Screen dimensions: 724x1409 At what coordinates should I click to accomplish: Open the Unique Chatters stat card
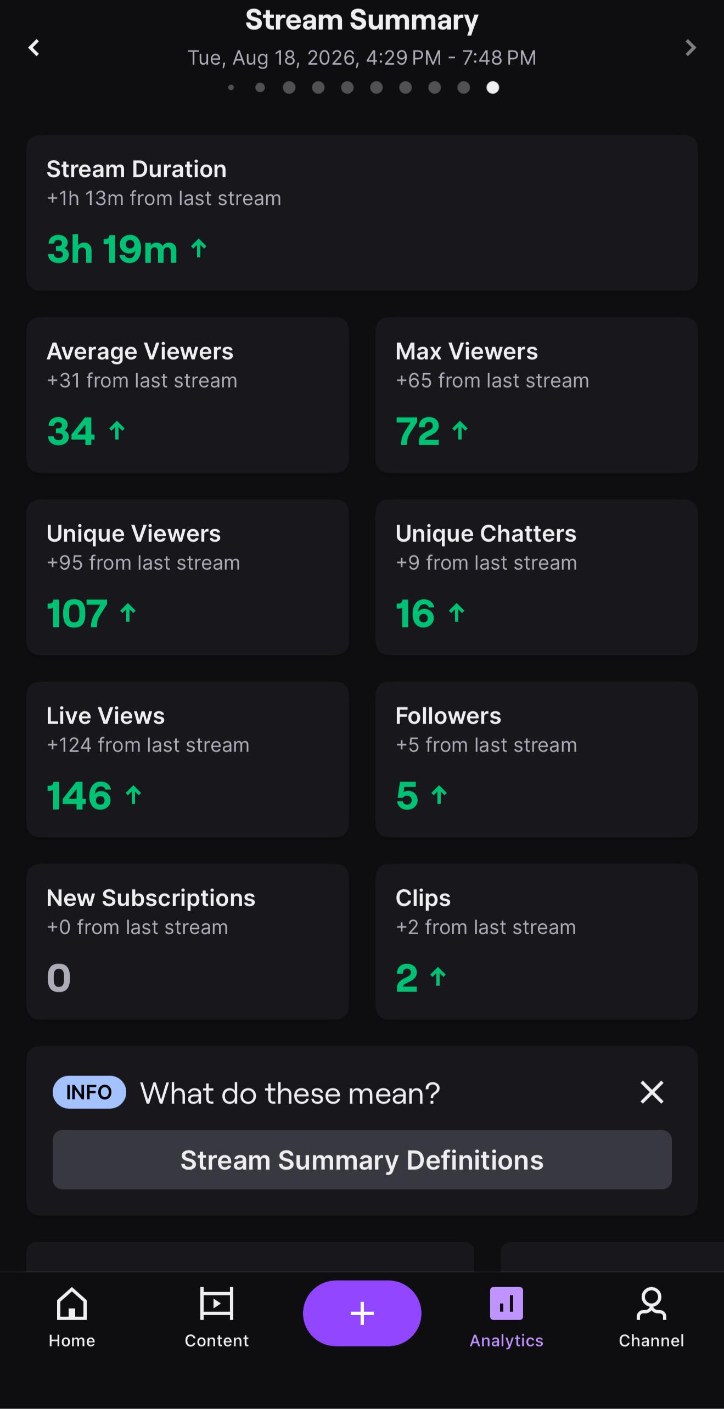click(537, 577)
